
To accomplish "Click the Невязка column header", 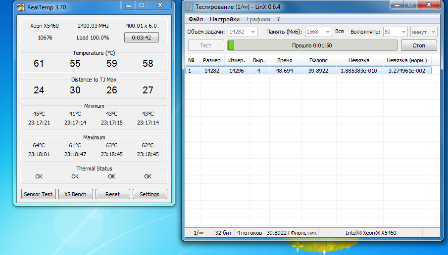I will [359, 60].
